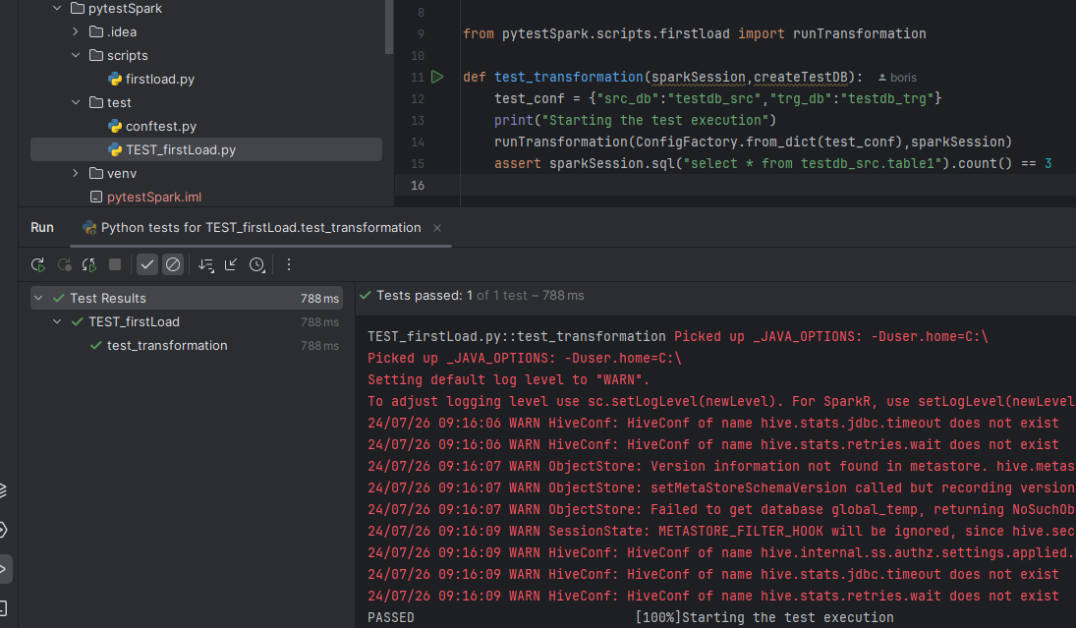Open firstload.py from scripts folder
The height and width of the screenshot is (628, 1076).
tap(160, 80)
